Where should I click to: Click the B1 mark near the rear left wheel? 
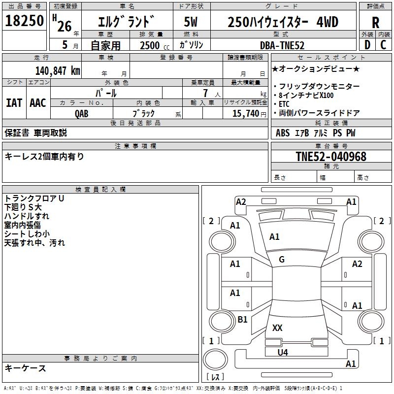coord(242,319)
